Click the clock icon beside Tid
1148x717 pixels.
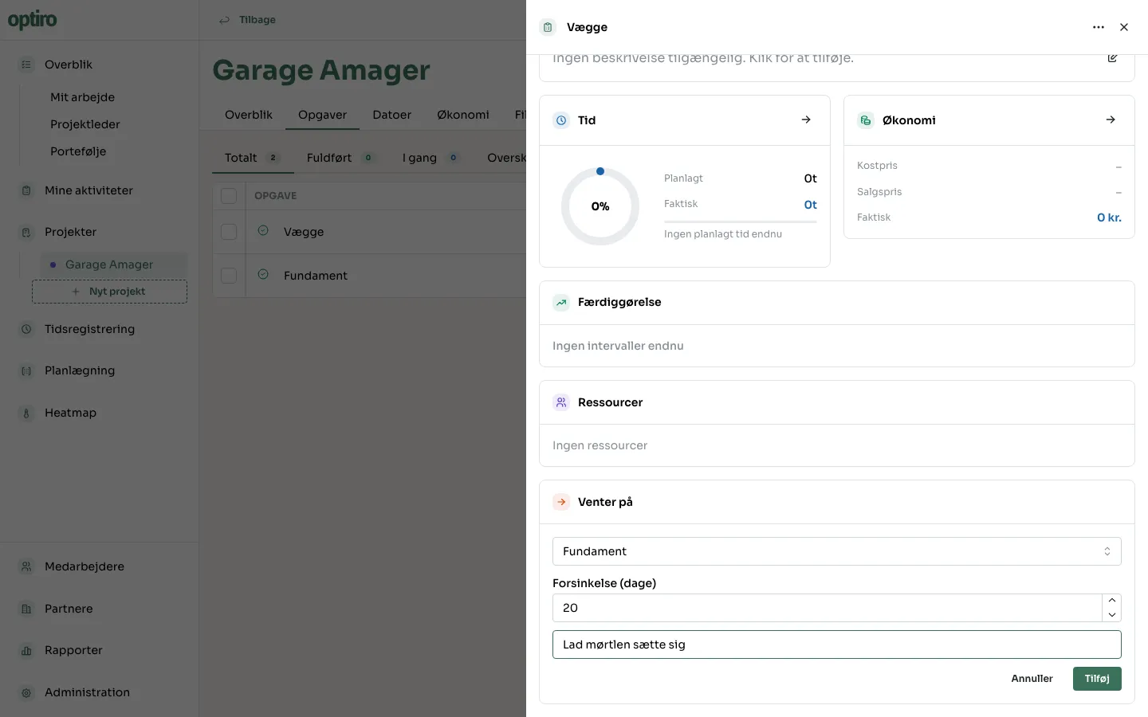[x=561, y=120]
